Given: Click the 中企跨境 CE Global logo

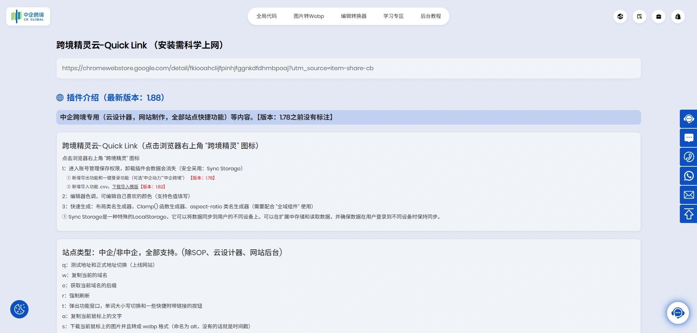Looking at the screenshot, I should [28, 16].
